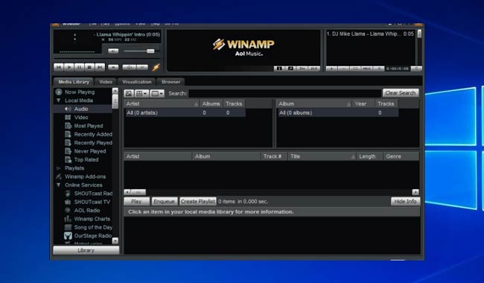Toggle the shuffle button in the player
Screen dimensions: 484x283
coord(129,67)
